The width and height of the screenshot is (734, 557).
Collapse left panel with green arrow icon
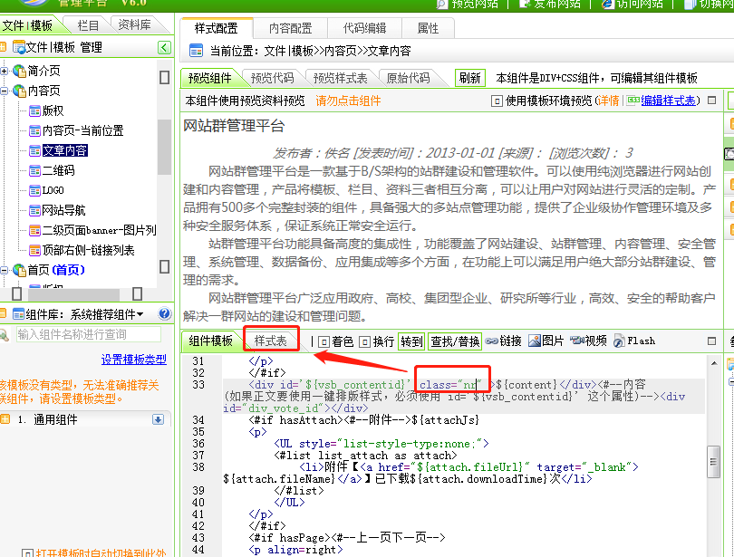[164, 47]
